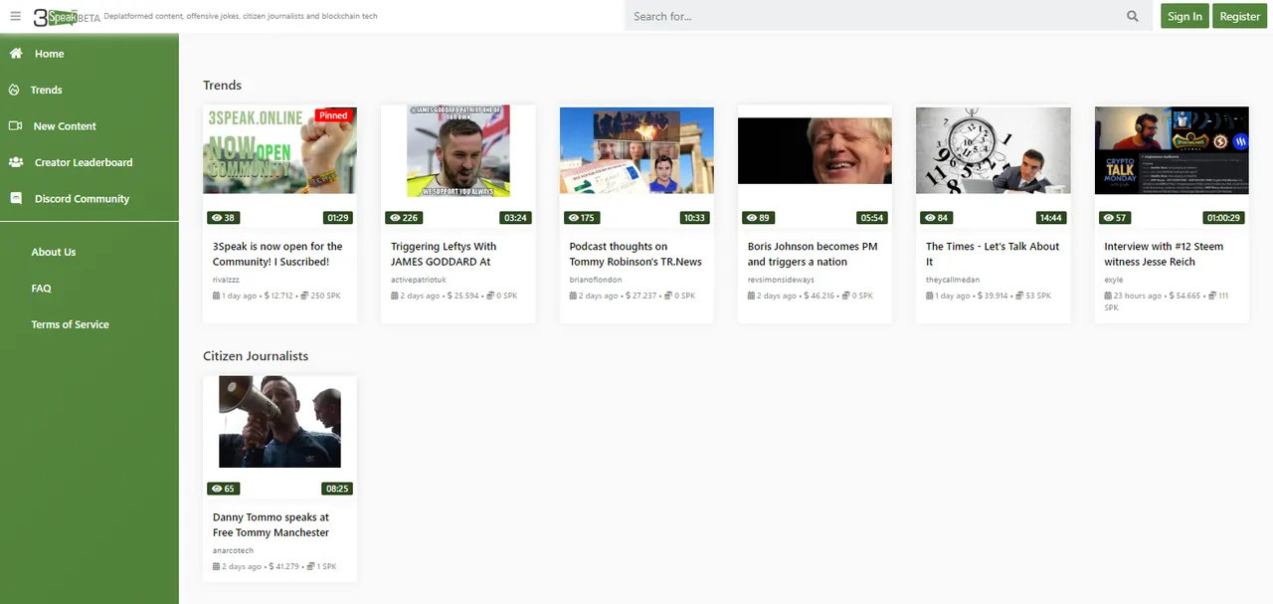Click the 57 views eye badge
The height and width of the screenshot is (604, 1273).
pyautogui.click(x=1114, y=218)
